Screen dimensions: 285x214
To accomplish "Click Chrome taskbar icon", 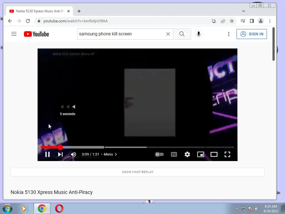I will 42,208.
